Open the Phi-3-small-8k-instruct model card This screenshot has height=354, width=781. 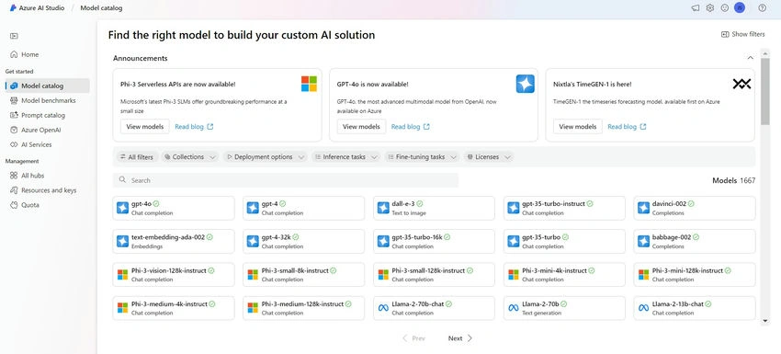point(304,275)
